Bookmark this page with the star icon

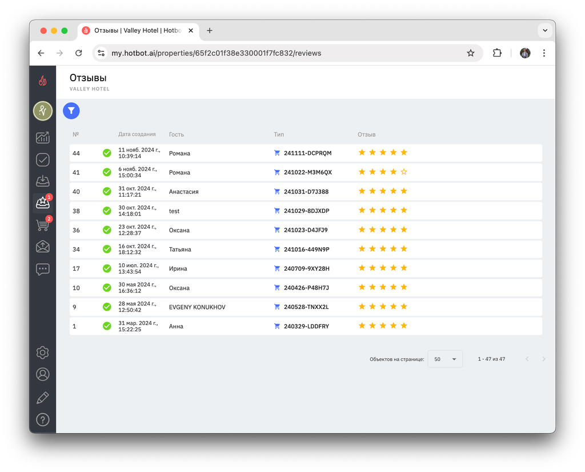tap(471, 53)
